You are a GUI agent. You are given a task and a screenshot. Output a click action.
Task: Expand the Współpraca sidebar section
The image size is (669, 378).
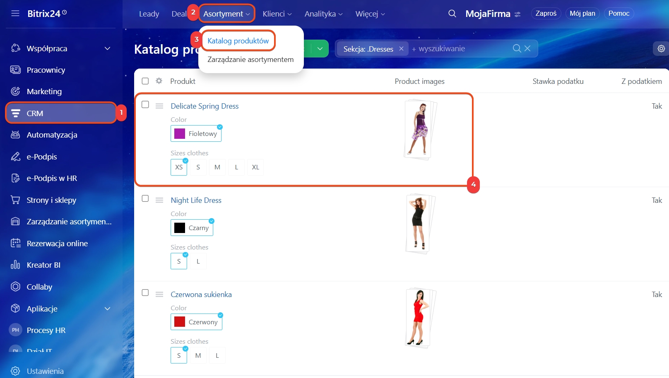107,48
